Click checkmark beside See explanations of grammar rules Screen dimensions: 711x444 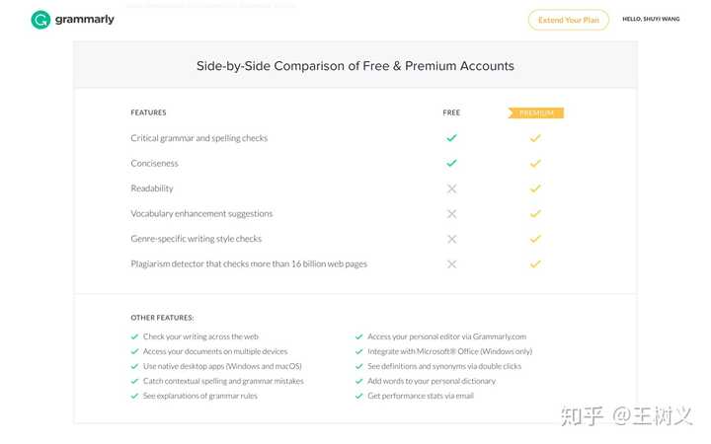pyautogui.click(x=134, y=396)
